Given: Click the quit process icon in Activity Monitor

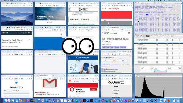Looking at the screenshot, I should (x=136, y=36).
